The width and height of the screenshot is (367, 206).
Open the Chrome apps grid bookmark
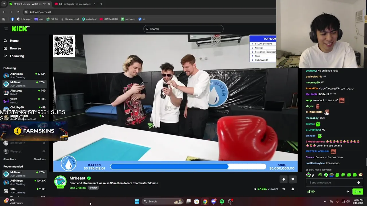pos(4,19)
